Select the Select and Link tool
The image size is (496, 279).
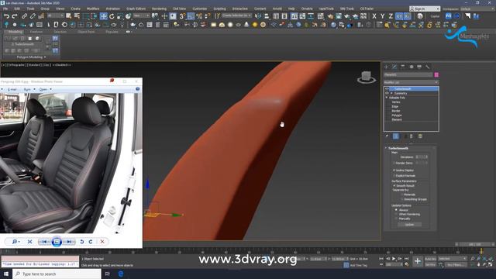pos(24,16)
